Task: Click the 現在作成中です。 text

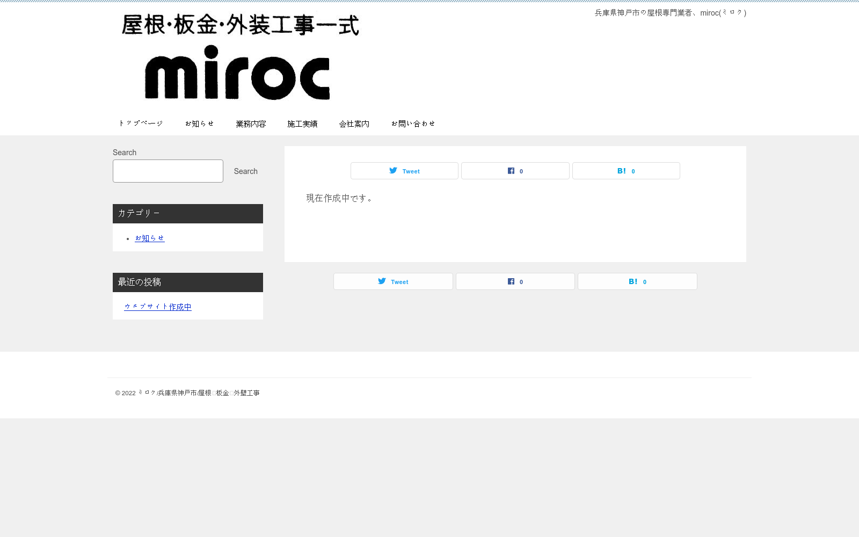Action: pyautogui.click(x=340, y=198)
